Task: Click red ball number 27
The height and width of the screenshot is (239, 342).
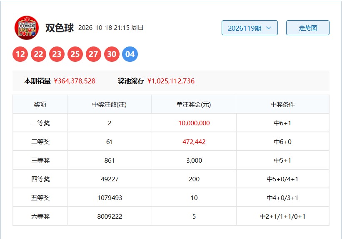Action: (94, 54)
